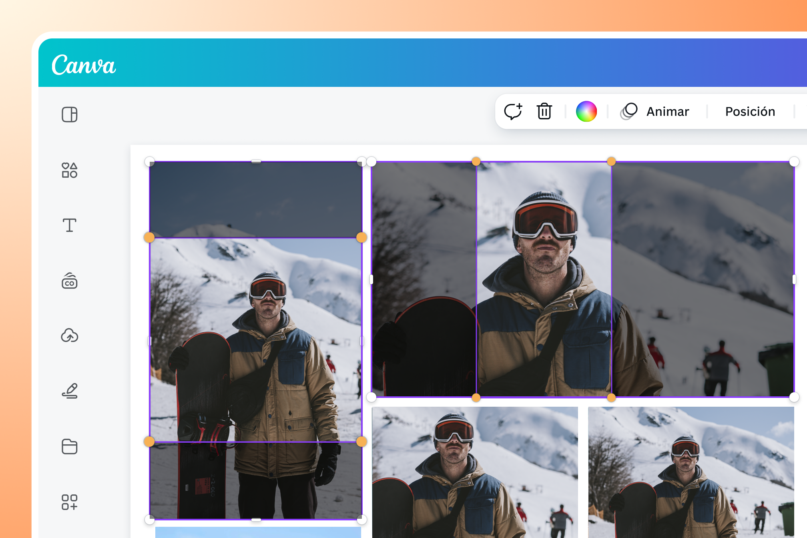Image resolution: width=807 pixels, height=538 pixels.
Task: Click the bottom-left white corner handle of wide photo
Action: coord(371,397)
